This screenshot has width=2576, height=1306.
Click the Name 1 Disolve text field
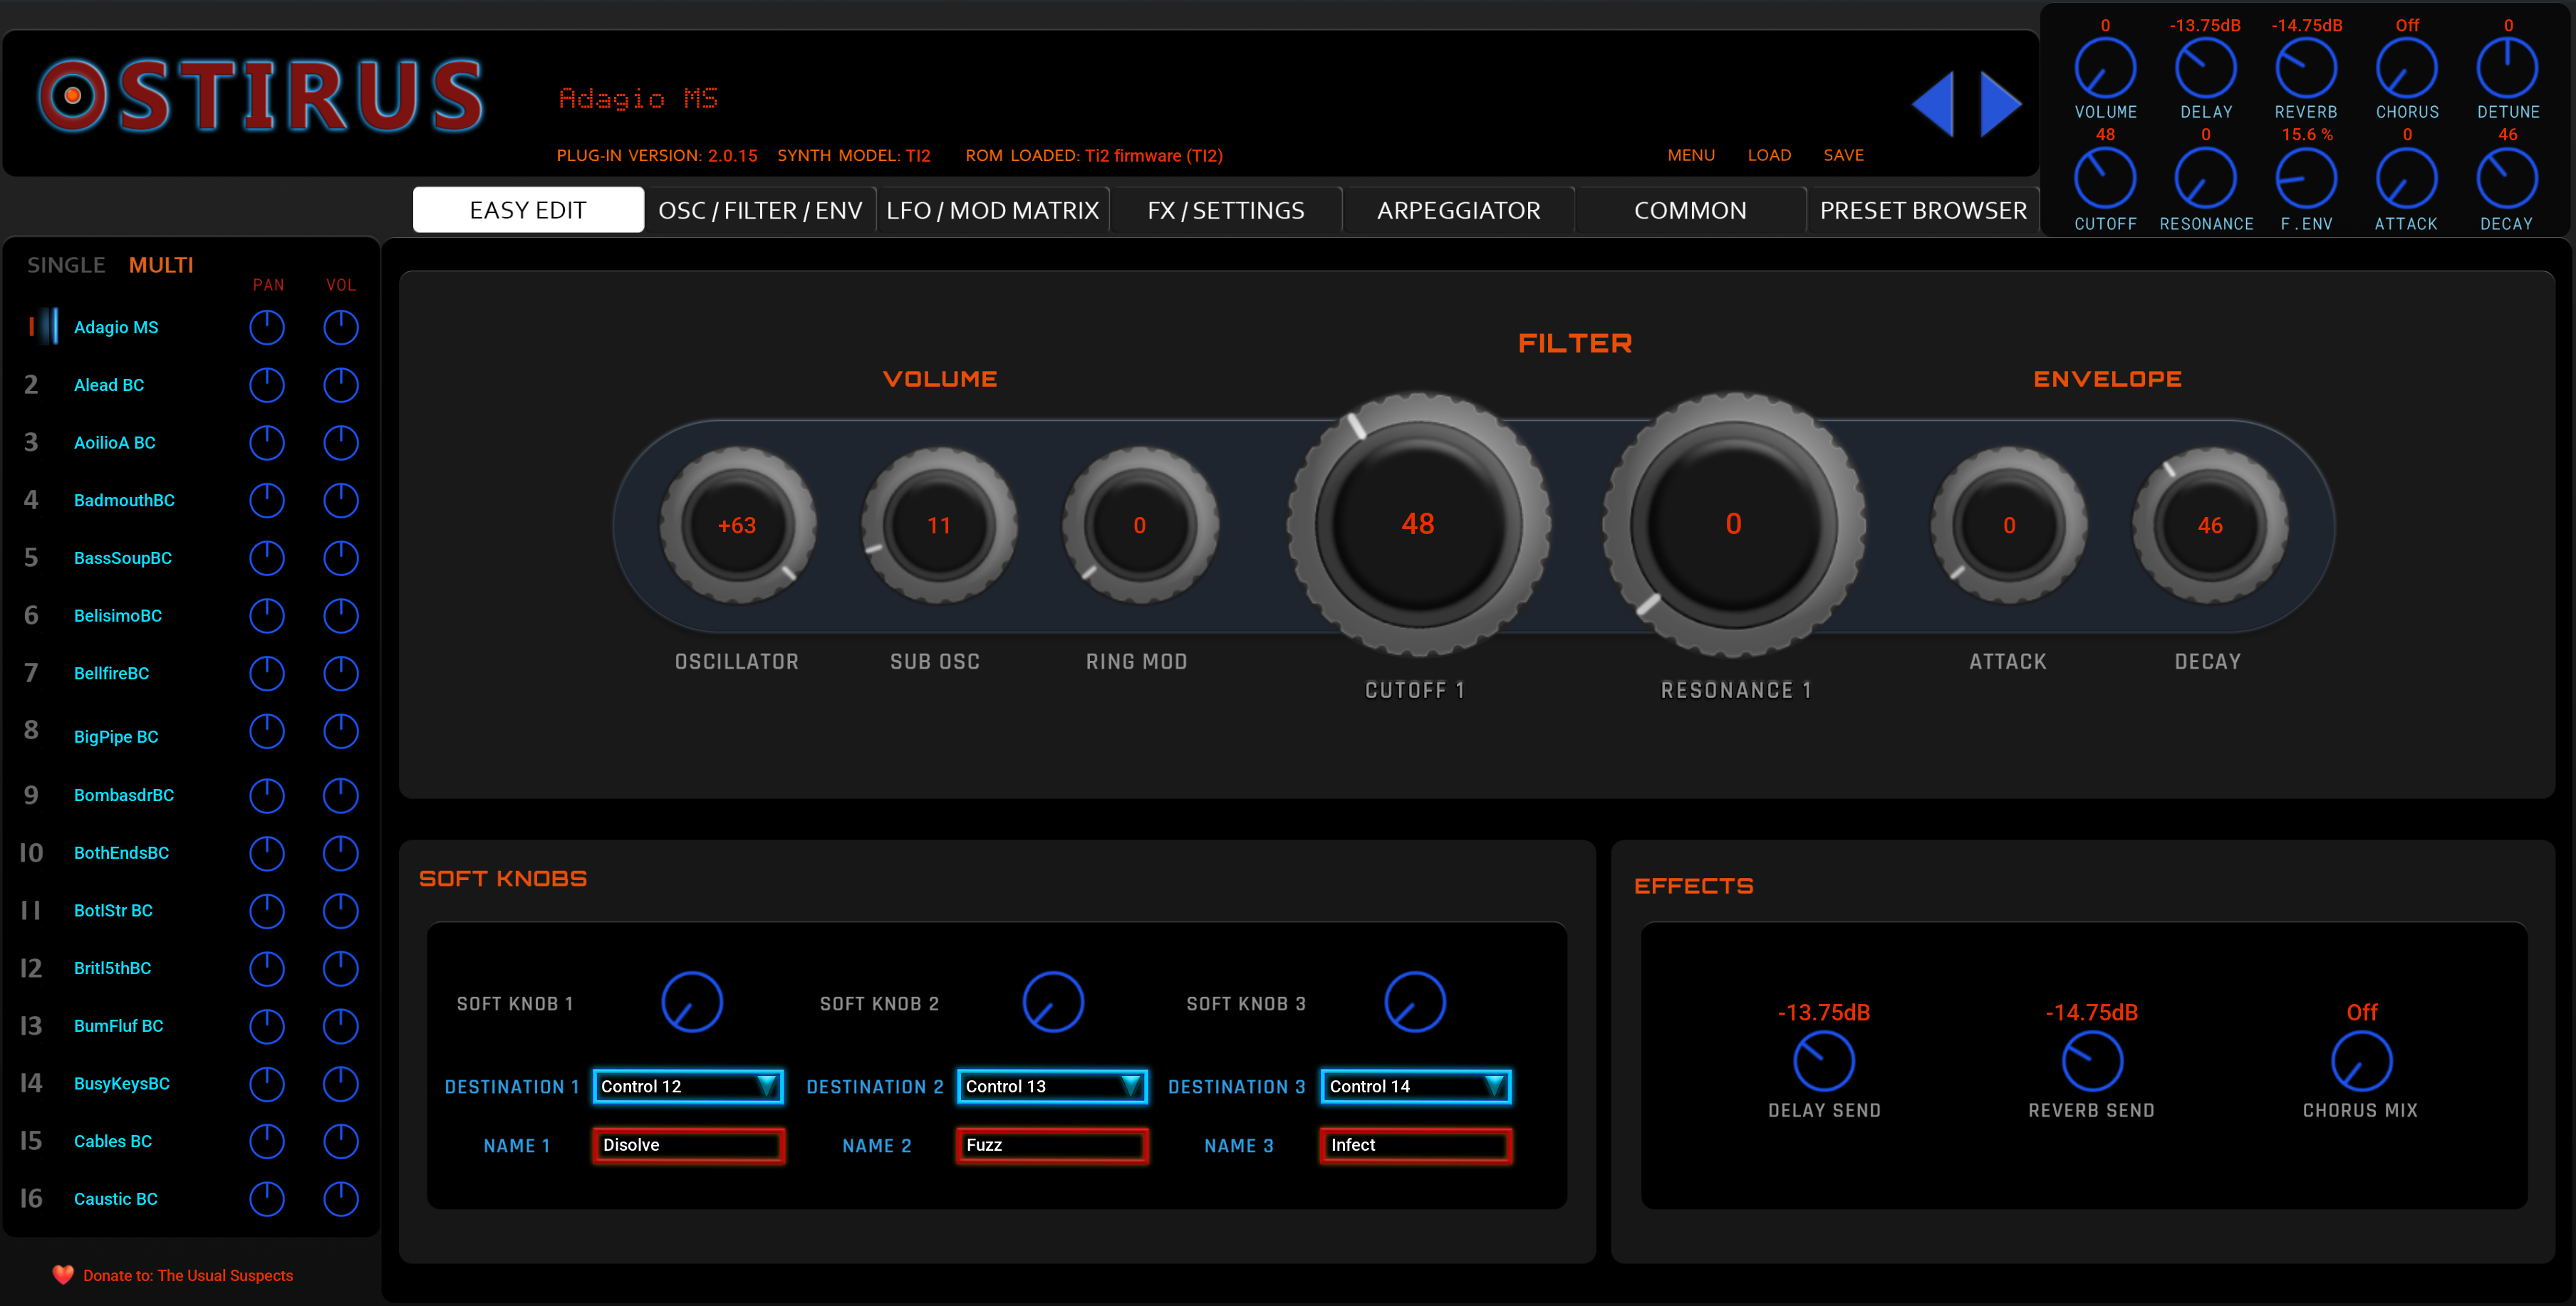click(x=688, y=1145)
